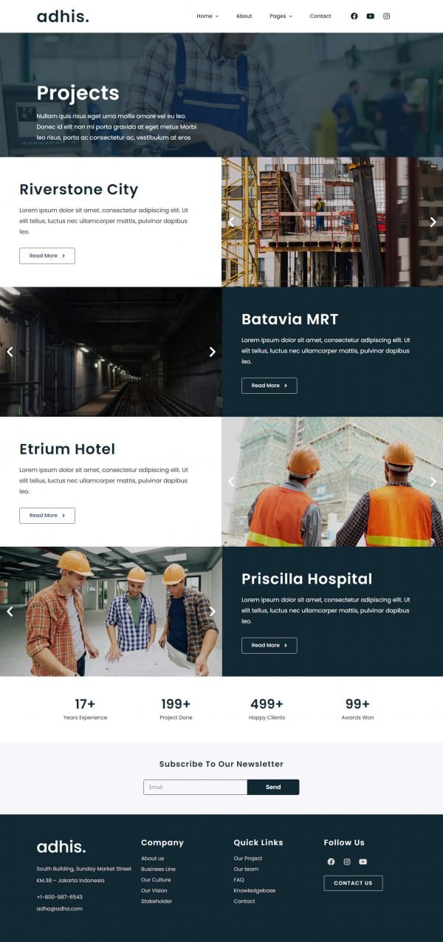This screenshot has height=942, width=443.
Task: Click the CONTACT US footer button
Action: 353,883
